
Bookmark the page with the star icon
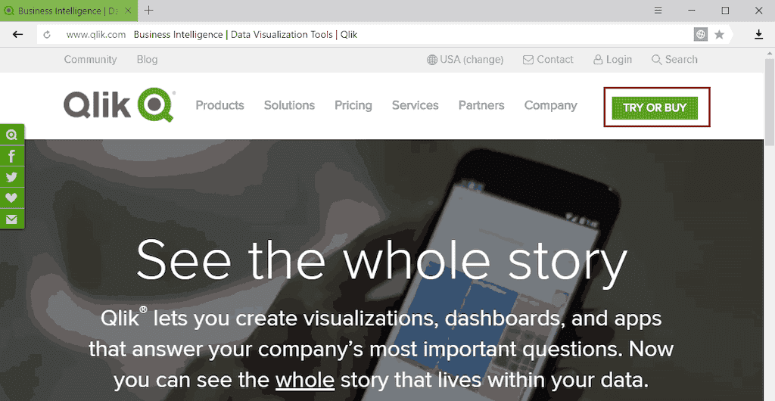tap(719, 35)
